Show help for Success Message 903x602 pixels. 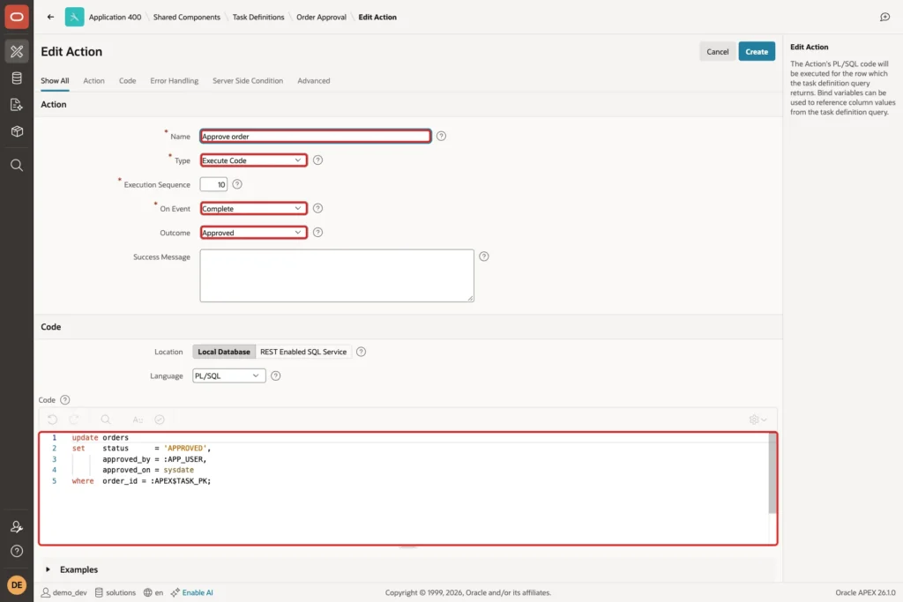coord(484,256)
